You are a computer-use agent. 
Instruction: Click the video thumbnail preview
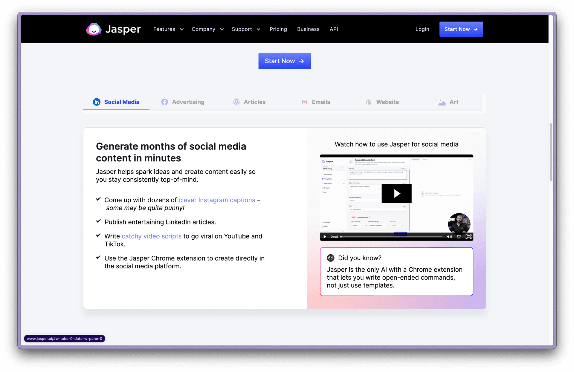(396, 198)
